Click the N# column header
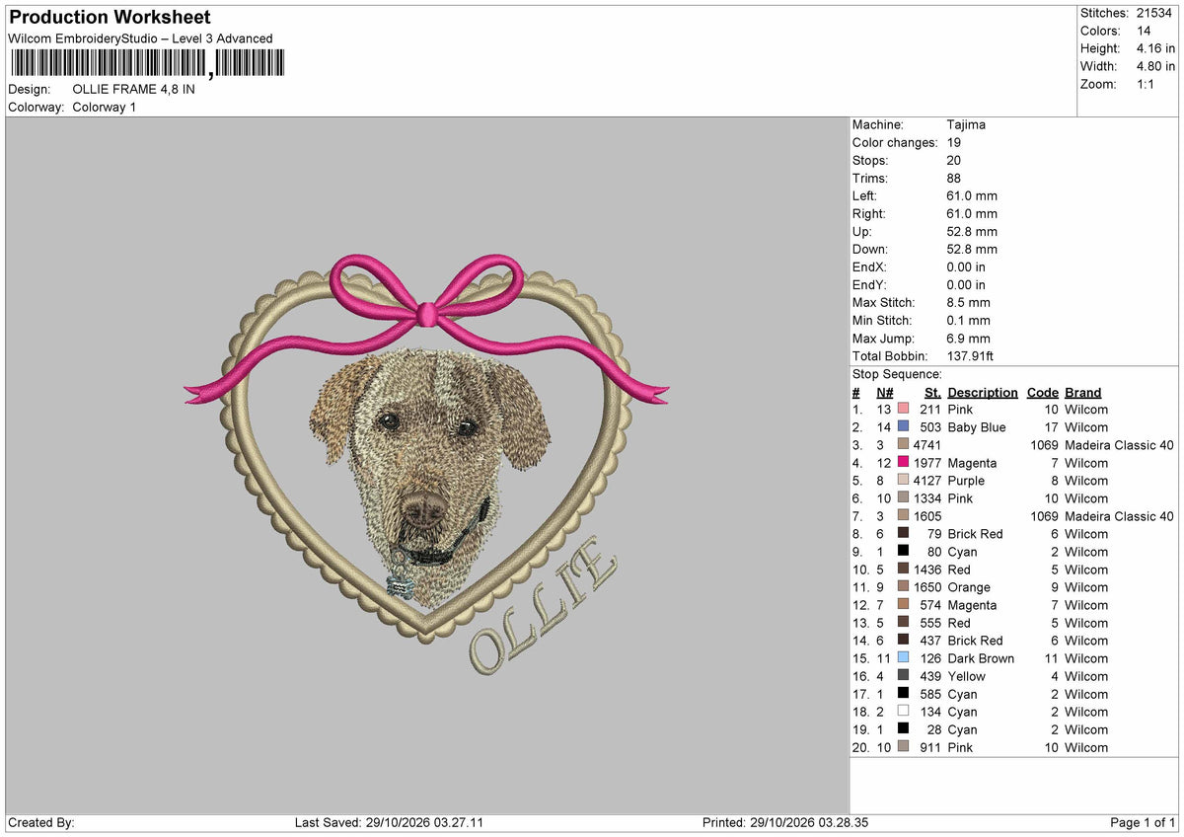This screenshot has height=837, width=1184. [x=885, y=393]
